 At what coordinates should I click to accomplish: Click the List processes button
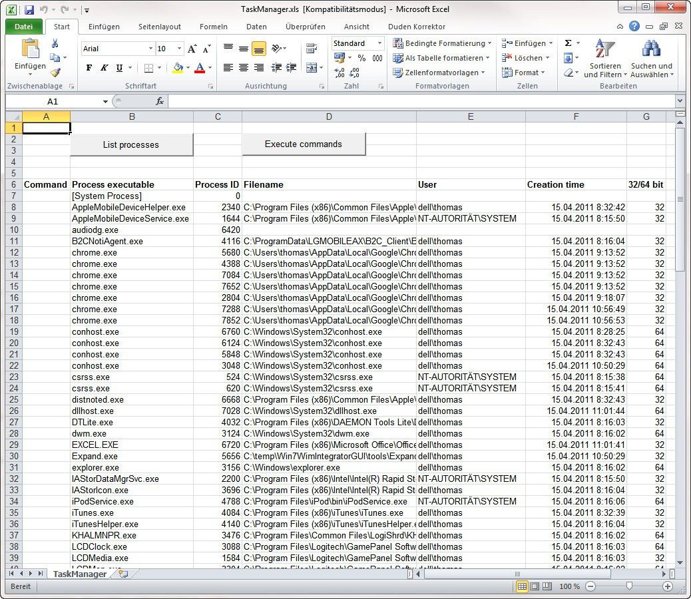tap(131, 144)
